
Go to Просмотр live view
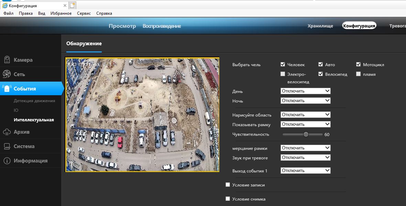122,26
